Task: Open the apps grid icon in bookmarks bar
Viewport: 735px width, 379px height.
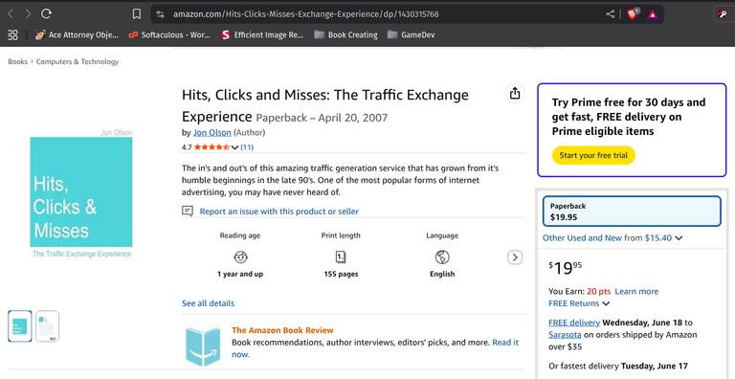Action: [12, 34]
